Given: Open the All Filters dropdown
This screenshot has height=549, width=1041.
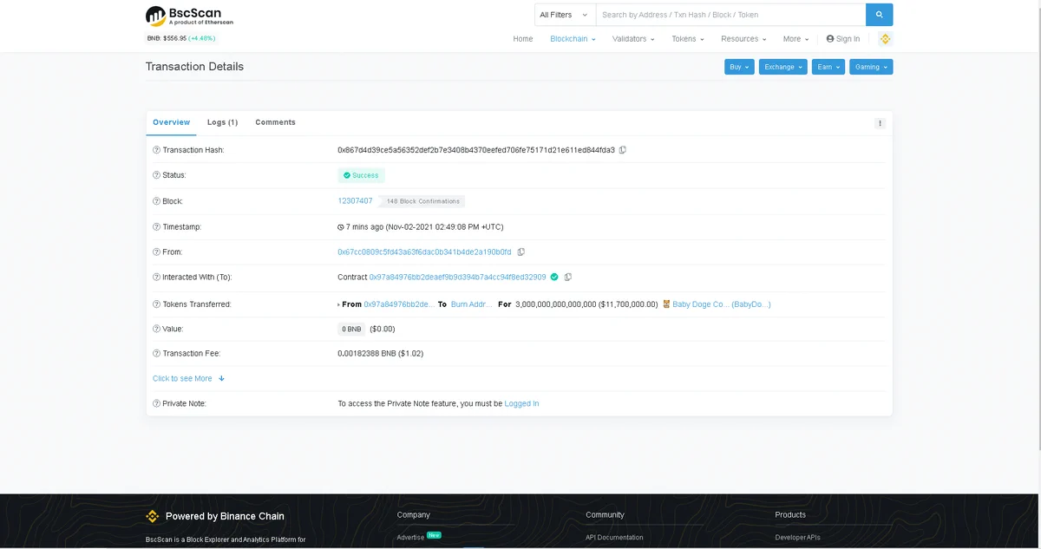Looking at the screenshot, I should pos(565,15).
